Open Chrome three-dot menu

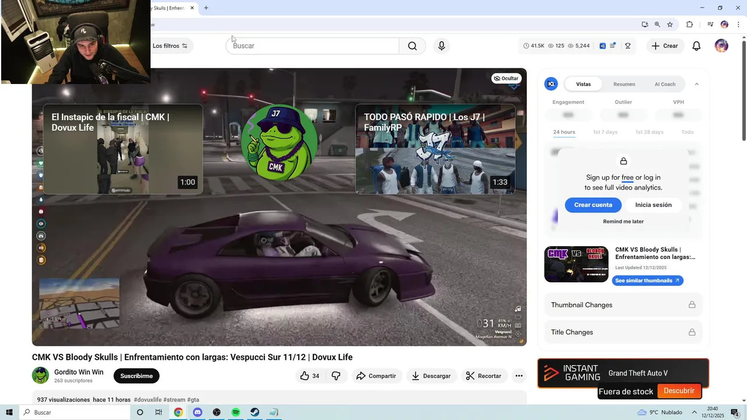tap(738, 24)
